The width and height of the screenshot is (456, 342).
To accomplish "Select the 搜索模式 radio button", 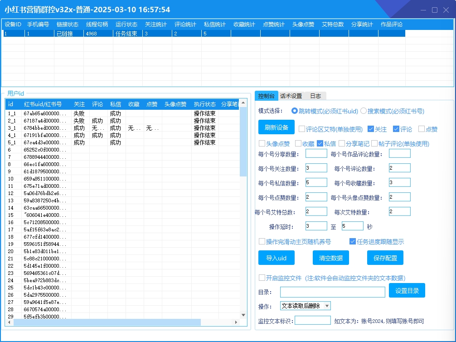I will click(x=363, y=111).
